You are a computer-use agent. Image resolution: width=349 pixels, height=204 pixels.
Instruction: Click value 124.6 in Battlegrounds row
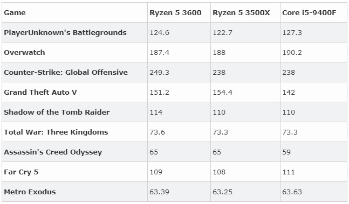[159, 33]
